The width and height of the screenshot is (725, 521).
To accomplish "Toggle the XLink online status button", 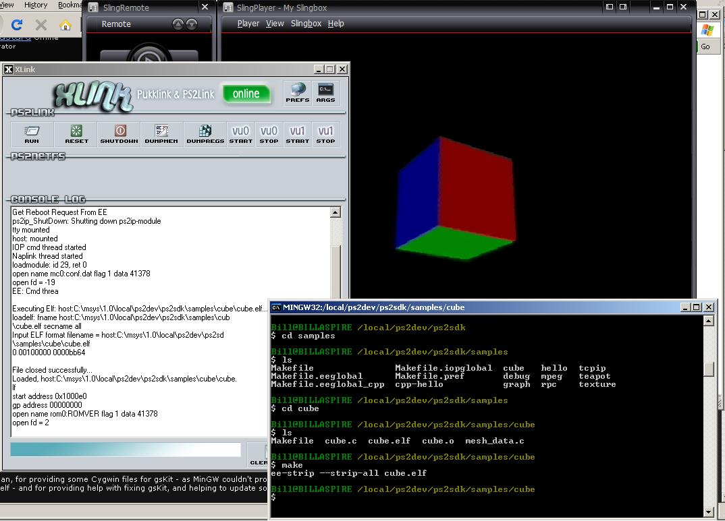I will coord(246,94).
